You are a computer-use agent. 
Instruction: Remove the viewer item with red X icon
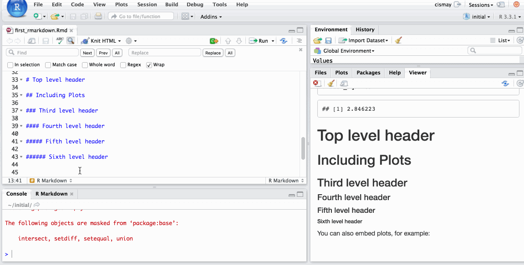click(316, 83)
